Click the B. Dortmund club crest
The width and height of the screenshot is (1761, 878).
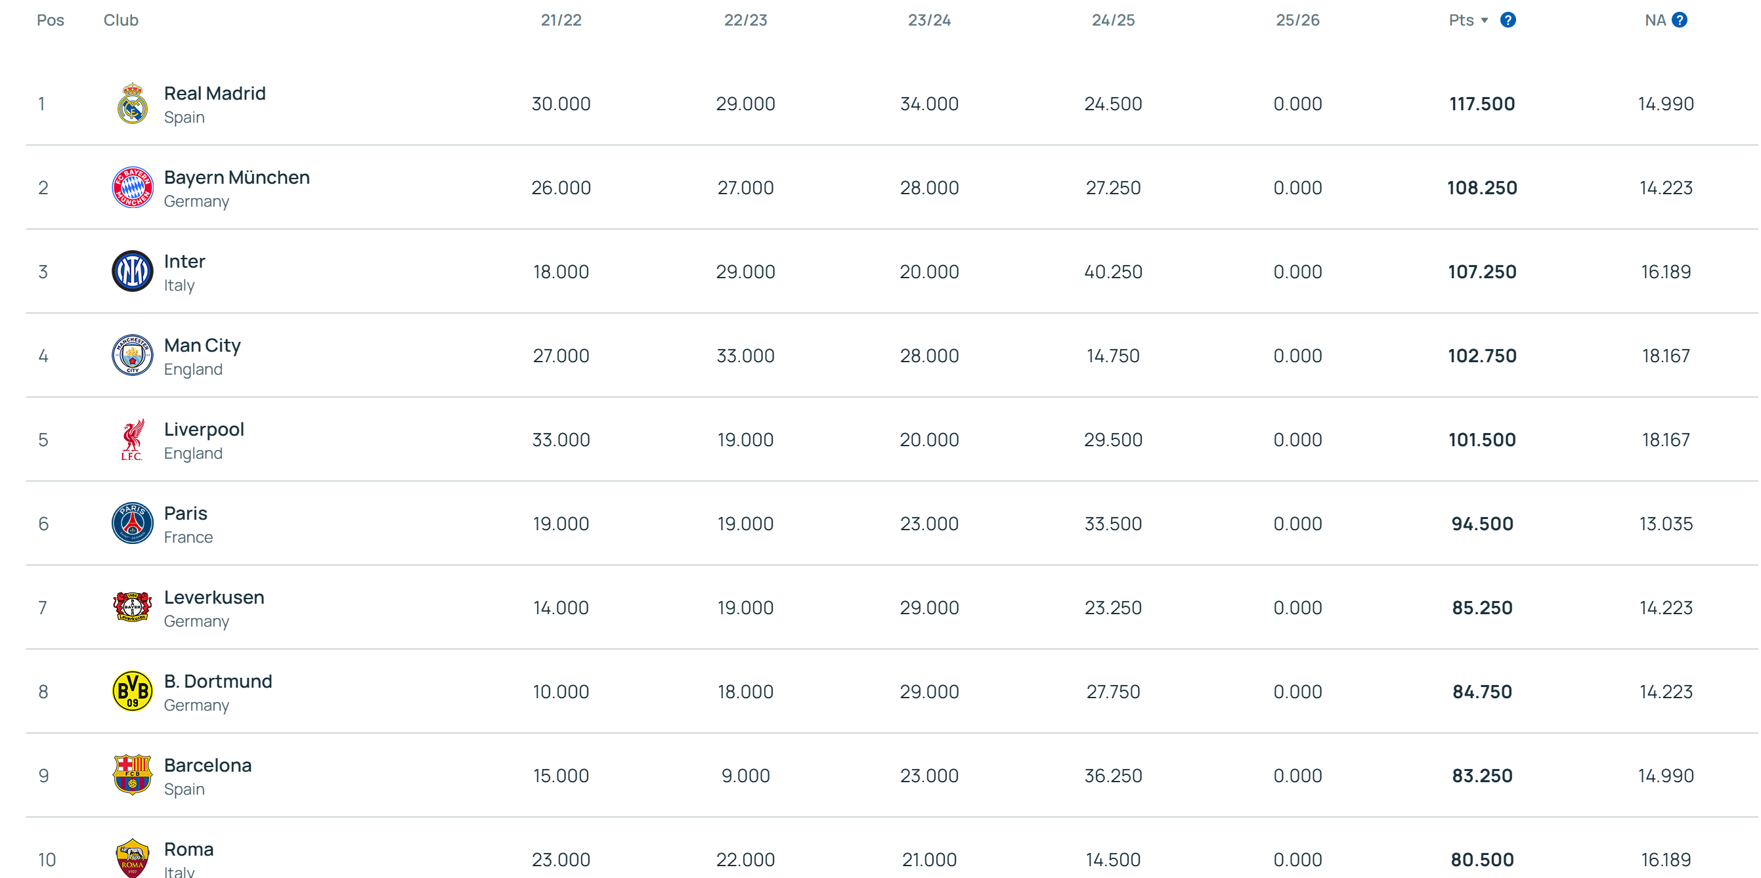coord(132,692)
